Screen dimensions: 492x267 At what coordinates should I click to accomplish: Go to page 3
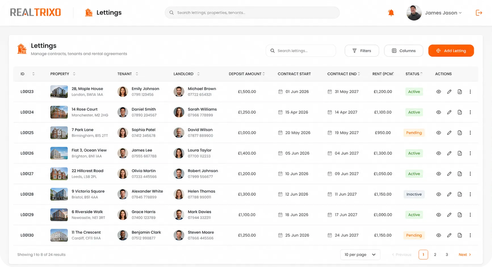(447, 255)
